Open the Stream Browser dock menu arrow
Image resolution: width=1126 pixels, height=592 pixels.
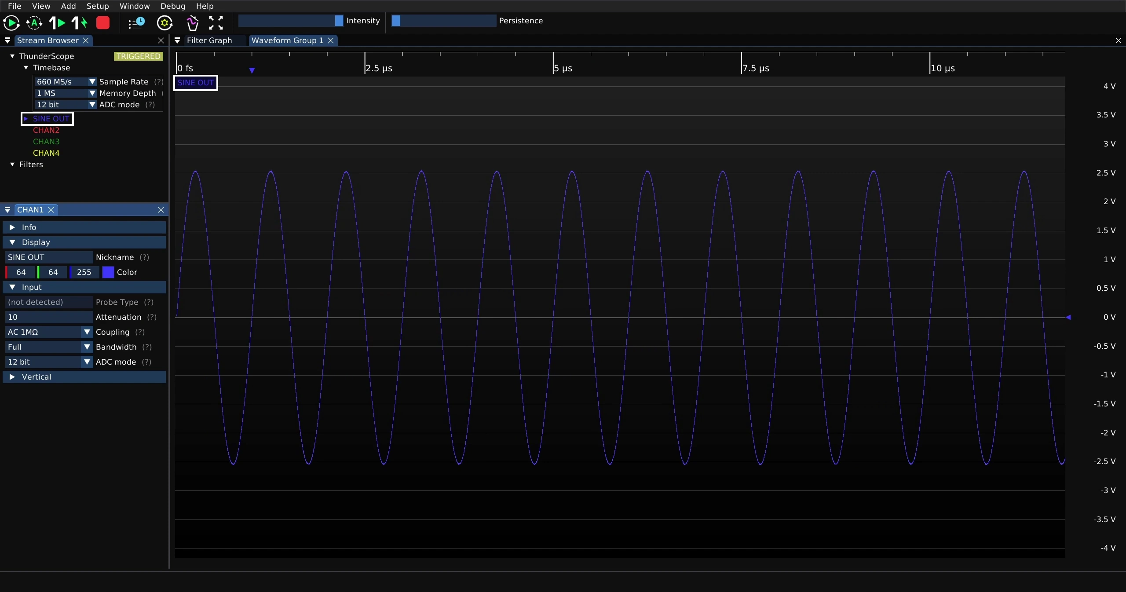(7, 40)
